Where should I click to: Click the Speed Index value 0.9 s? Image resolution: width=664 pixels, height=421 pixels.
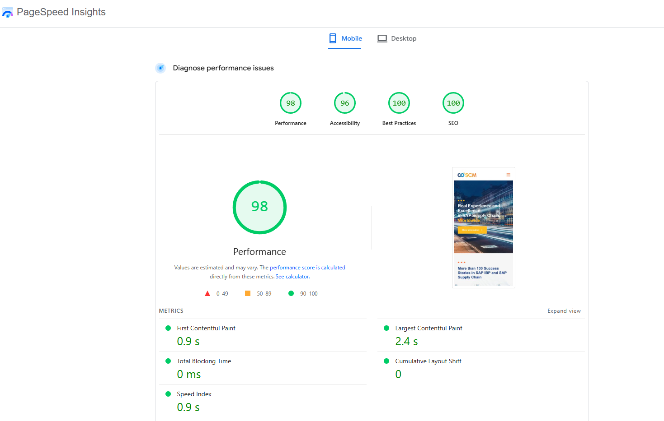pos(188,407)
